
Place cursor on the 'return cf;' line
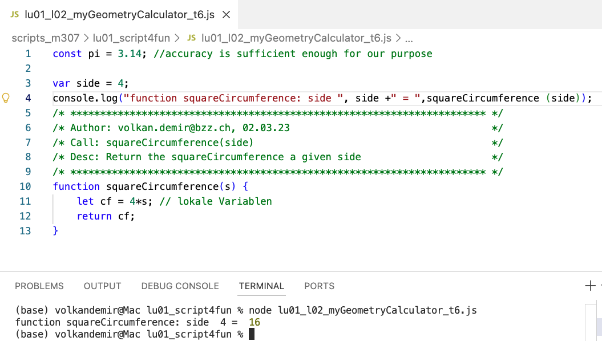point(106,216)
